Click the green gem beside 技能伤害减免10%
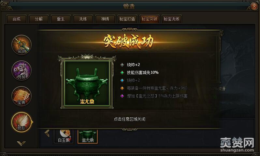 [122, 72]
